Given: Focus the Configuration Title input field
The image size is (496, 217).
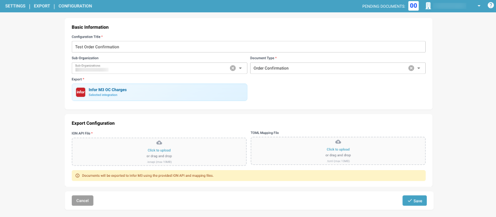Looking at the screenshot, I should point(248,47).
